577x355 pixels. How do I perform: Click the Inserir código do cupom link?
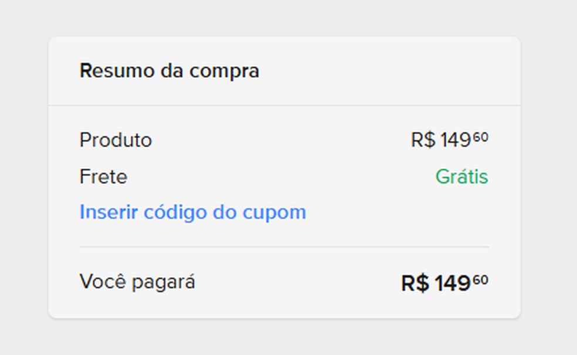click(192, 212)
